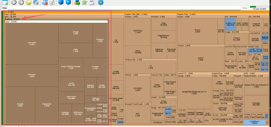Screen dimensions: 271x127
Task: Click the blue flower donate icon
Action: tap(100, 2)
